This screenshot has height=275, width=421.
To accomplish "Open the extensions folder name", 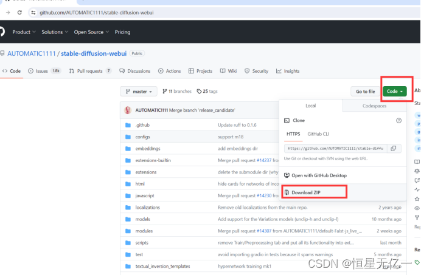I will (x=146, y=172).
